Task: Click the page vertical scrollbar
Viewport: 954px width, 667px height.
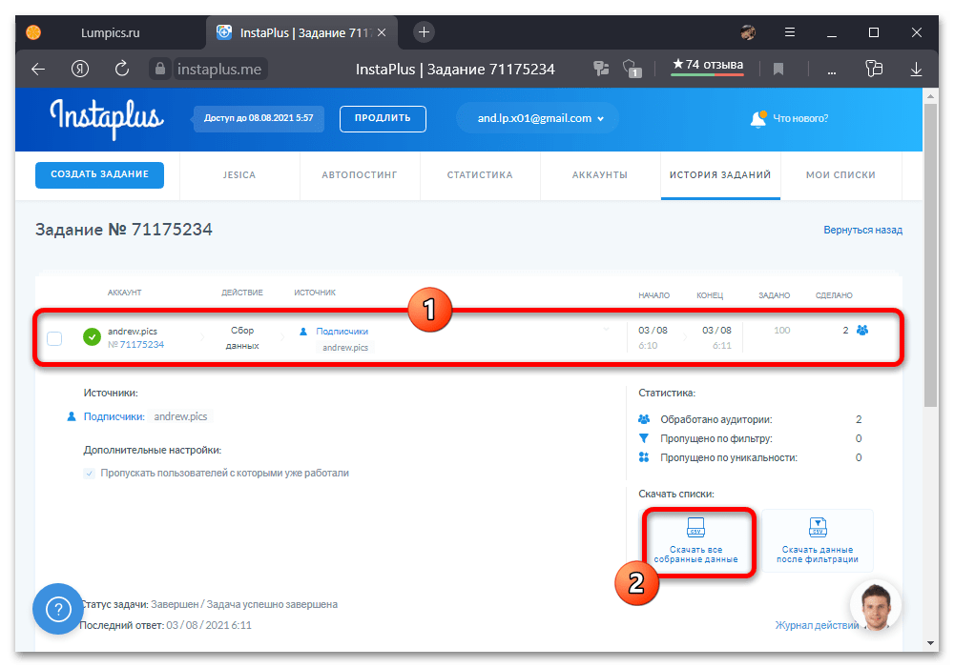Action: coord(929,257)
